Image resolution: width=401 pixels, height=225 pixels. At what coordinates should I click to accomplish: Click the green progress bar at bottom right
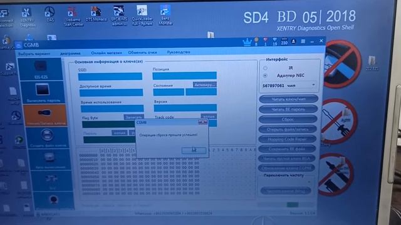coord(293,205)
